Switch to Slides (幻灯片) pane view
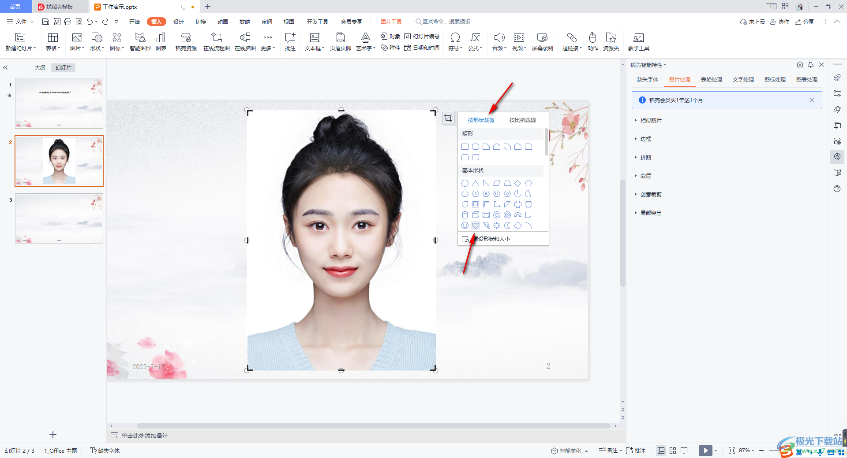Image resolution: width=847 pixels, height=458 pixels. click(64, 68)
